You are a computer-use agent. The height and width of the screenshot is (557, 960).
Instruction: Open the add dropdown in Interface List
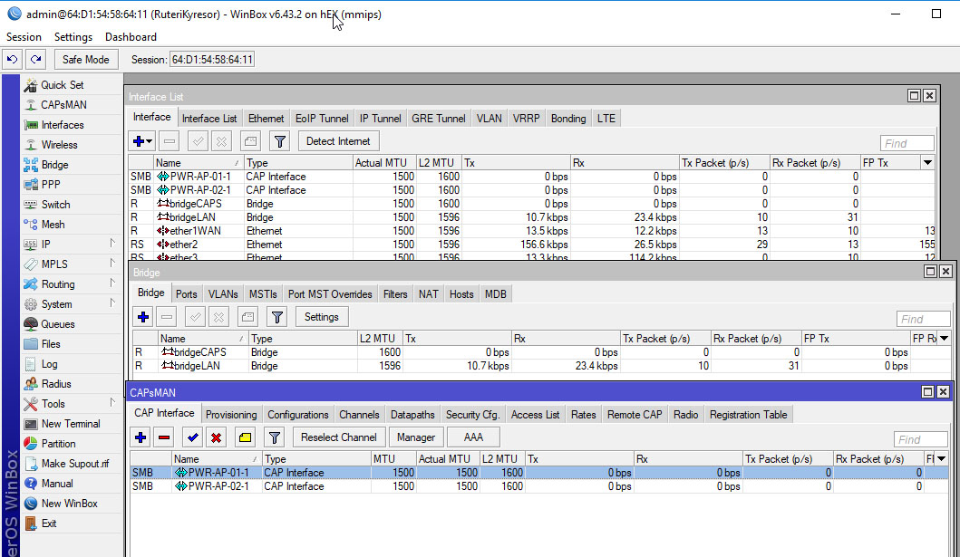(142, 141)
